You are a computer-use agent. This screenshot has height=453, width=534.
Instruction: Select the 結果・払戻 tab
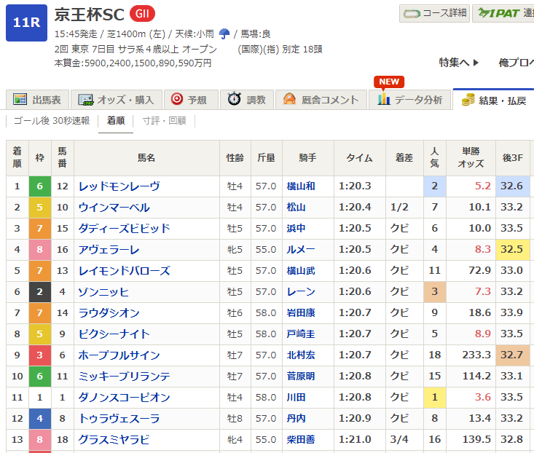[x=493, y=99]
